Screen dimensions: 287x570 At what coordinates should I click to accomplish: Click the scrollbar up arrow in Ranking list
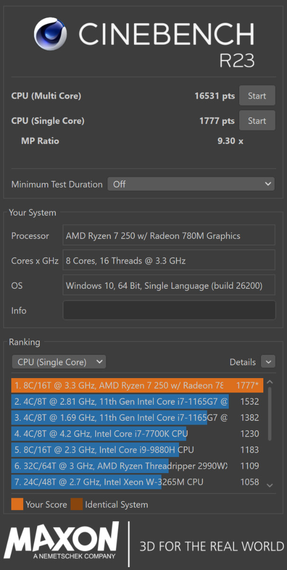point(270,381)
